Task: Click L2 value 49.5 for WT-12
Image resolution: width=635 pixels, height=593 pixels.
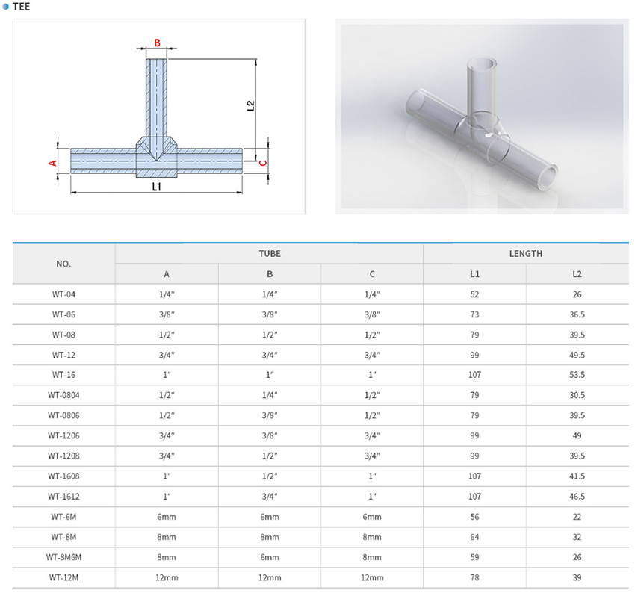Action: pyautogui.click(x=577, y=355)
